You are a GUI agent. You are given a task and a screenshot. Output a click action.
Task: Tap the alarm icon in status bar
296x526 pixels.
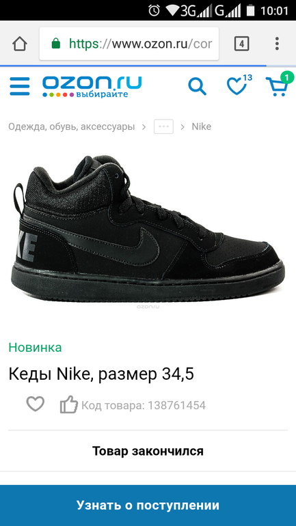click(154, 10)
